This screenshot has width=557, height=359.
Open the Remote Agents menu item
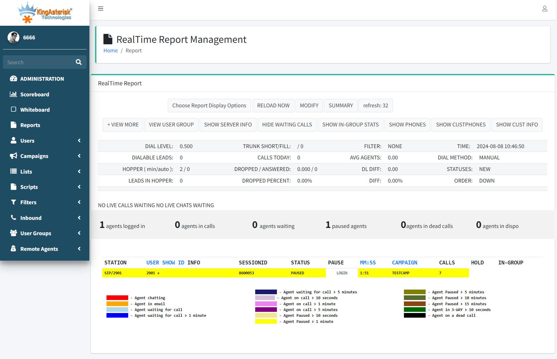[39, 249]
